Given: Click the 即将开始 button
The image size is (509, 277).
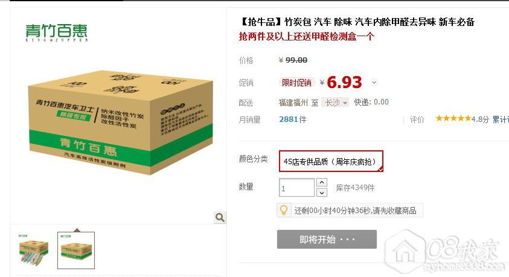Looking at the screenshot, I should click(327, 240).
